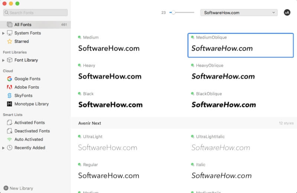This screenshot has height=193, width=297.
Task: Click the aA preview options icon
Action: (287, 13)
